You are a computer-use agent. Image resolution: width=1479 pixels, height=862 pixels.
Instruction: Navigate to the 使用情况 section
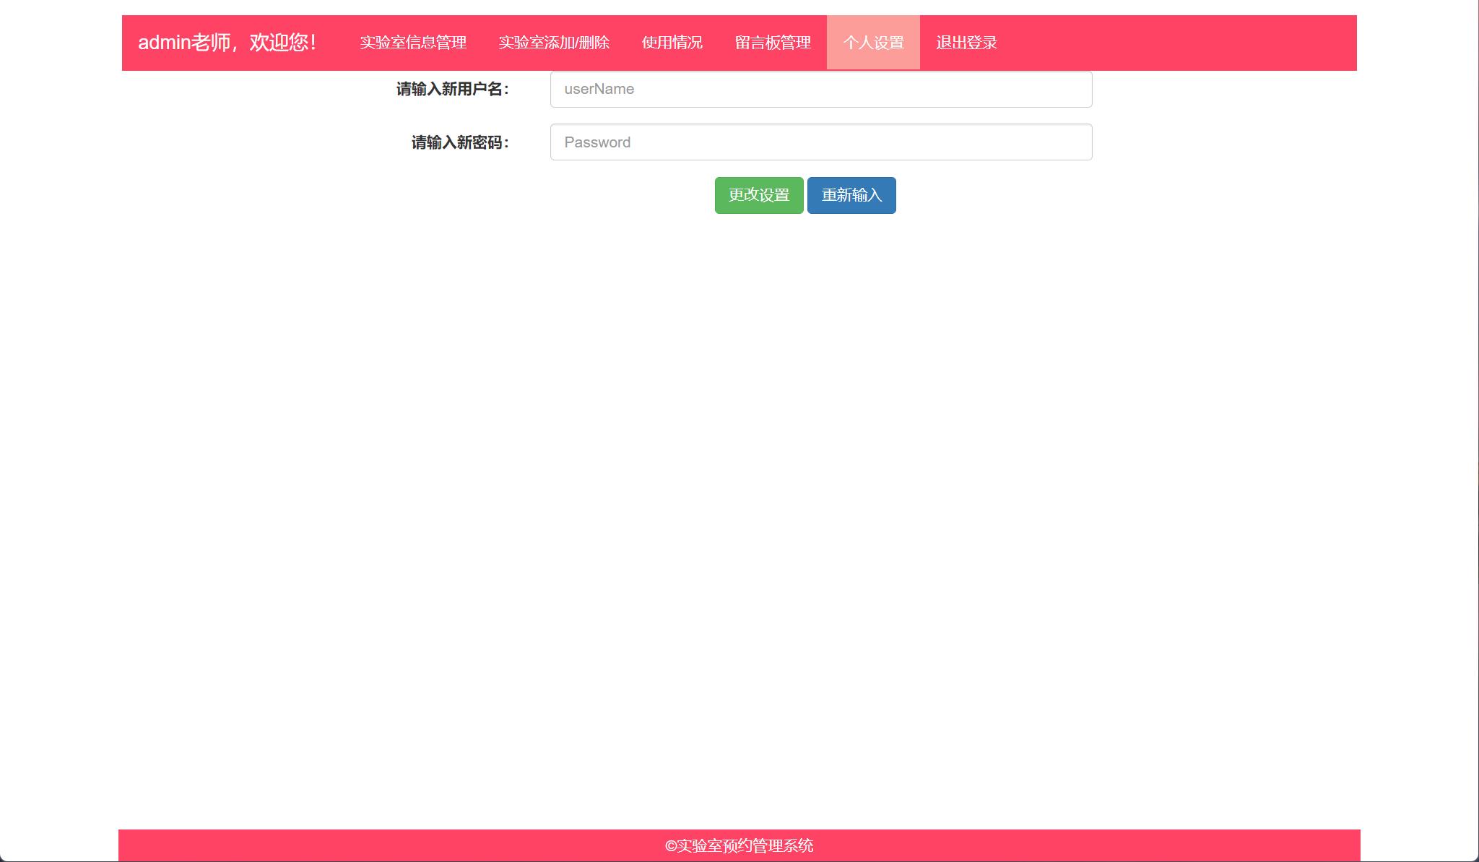[x=671, y=42]
